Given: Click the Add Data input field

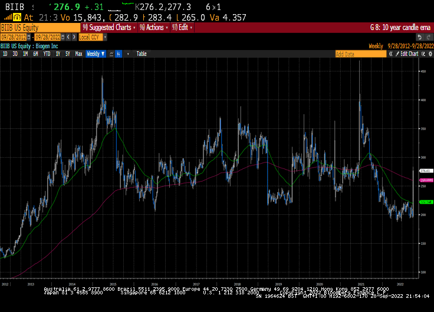Looking at the screenshot, I should click(x=361, y=54).
